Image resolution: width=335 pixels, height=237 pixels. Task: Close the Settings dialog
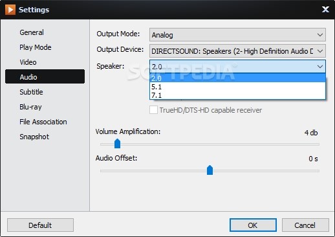pos(325,10)
